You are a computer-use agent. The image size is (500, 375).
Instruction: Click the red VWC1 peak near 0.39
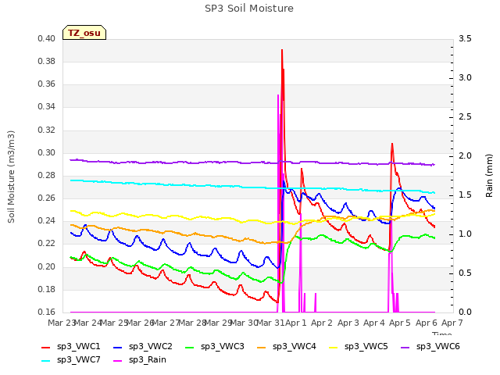[x=282, y=50]
